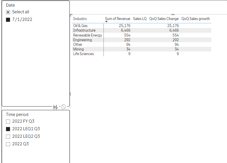
Task: Click the 554 QoQ Sales Change cell
Action: tap(176, 35)
